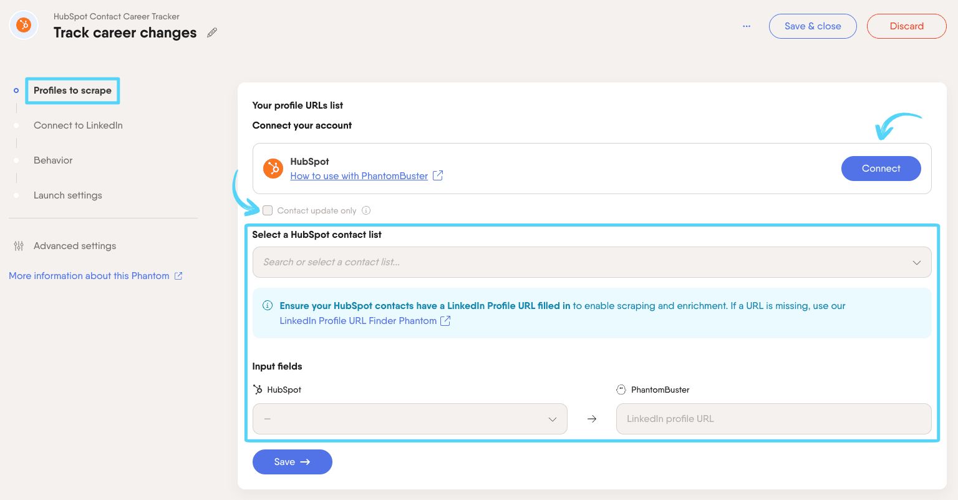Click the Discard button
This screenshot has height=500, width=958.
coord(907,26)
